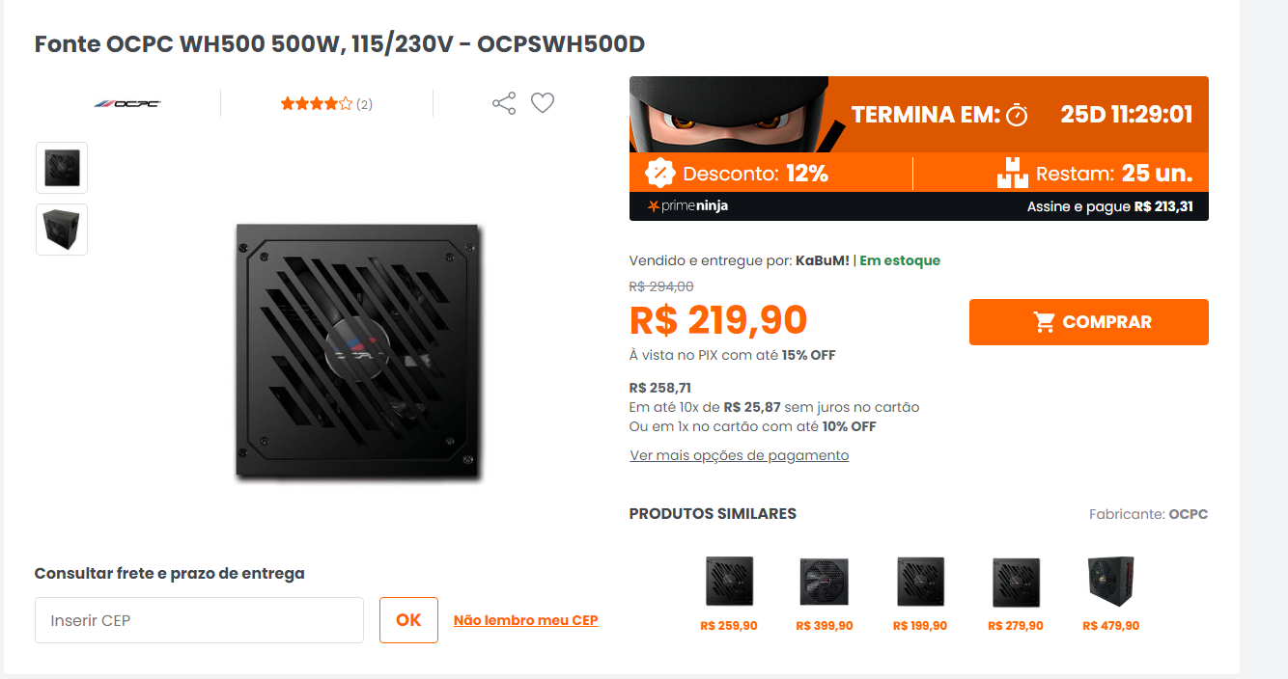Click the remaining stock boxes icon
Image resolution: width=1288 pixels, height=679 pixels.
pyautogui.click(x=1013, y=174)
